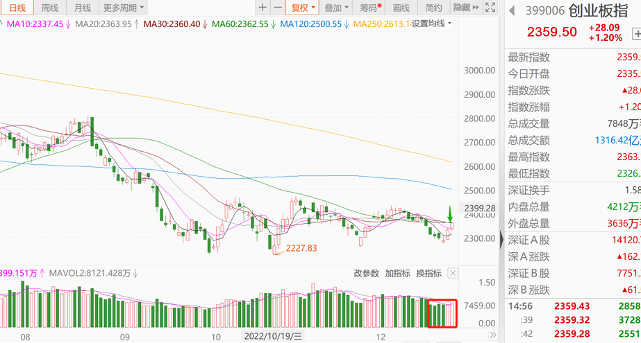Switch to 周线 weekly tab
This screenshot has height=343, width=641.
(x=50, y=8)
